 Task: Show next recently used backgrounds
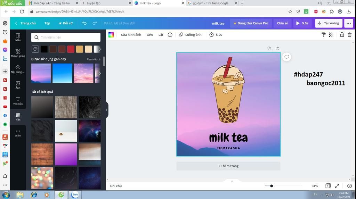(99, 73)
